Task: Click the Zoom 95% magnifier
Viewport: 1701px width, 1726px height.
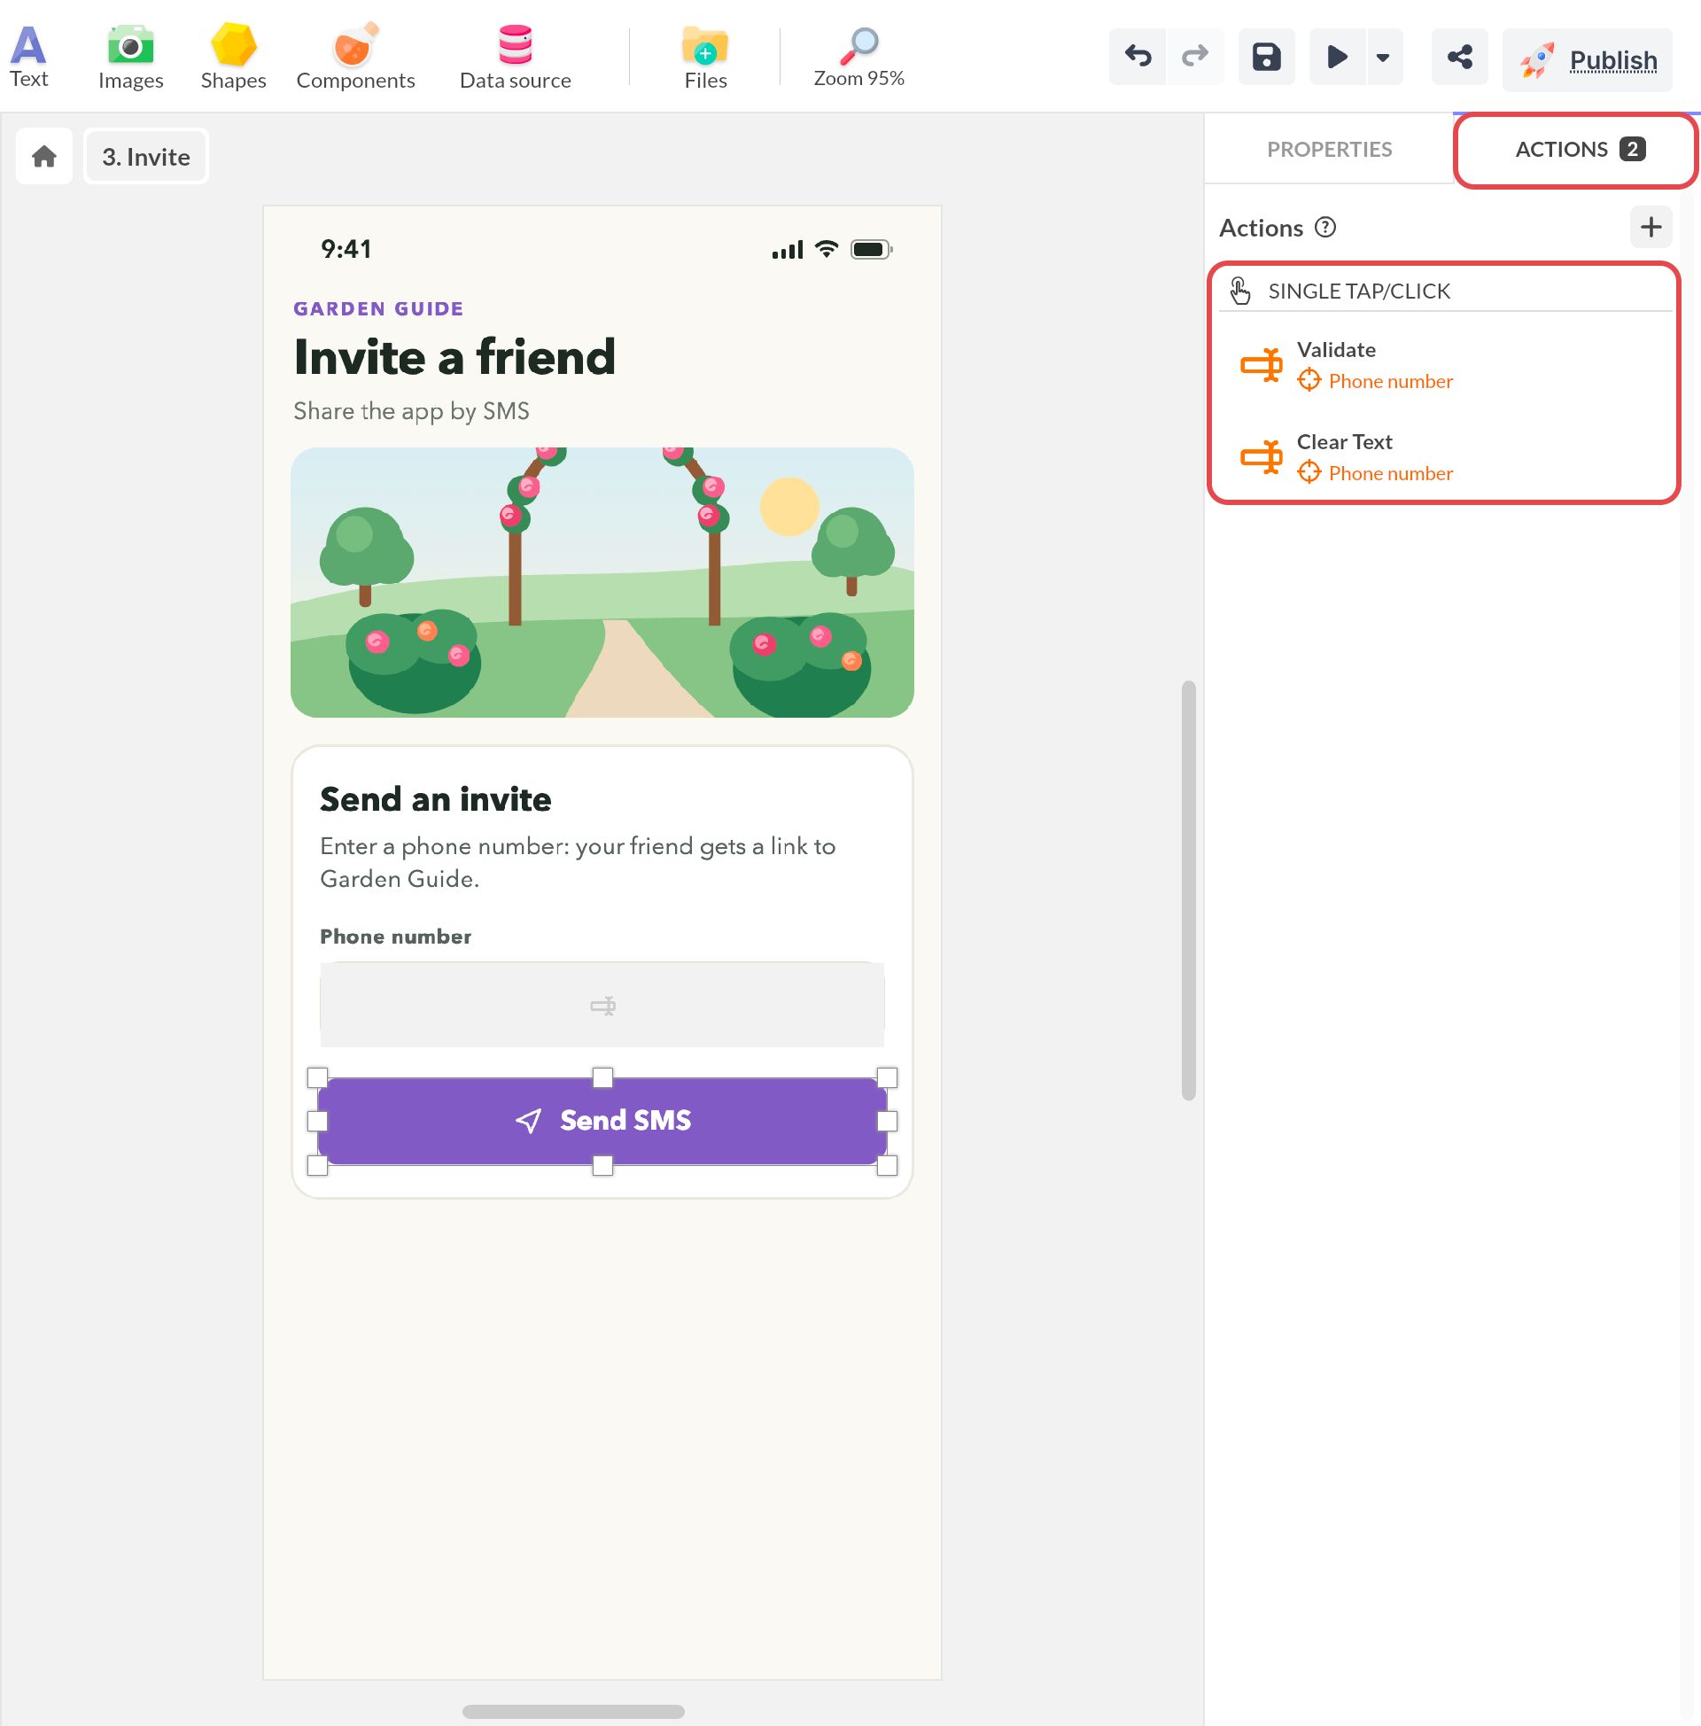Action: [x=858, y=58]
